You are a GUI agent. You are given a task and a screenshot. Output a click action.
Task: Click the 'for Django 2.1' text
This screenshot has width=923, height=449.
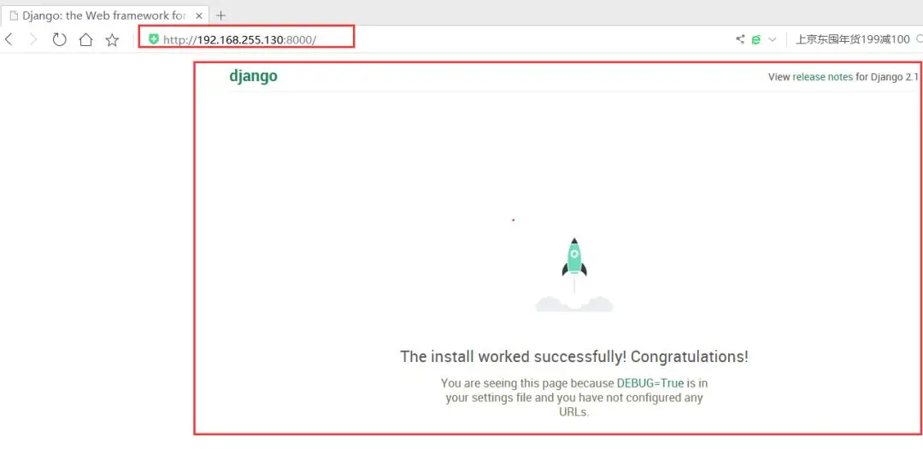887,77
